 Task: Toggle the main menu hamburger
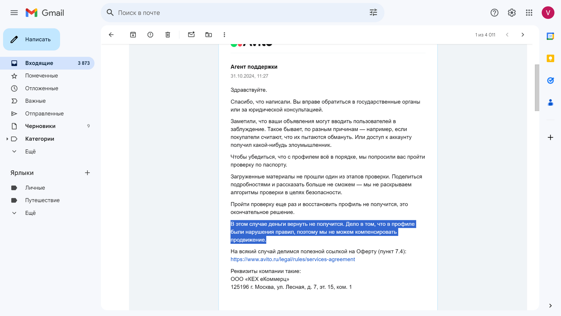pyautogui.click(x=14, y=13)
